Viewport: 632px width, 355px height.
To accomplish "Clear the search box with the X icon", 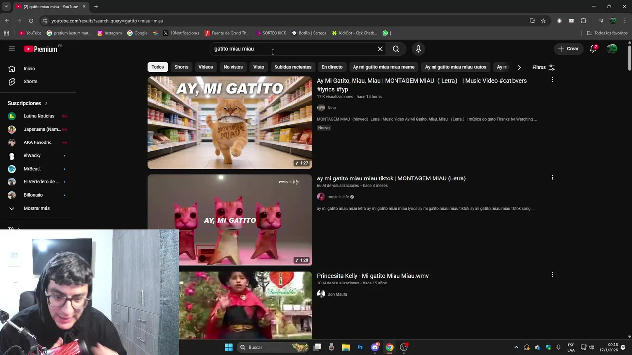I will pos(380,49).
